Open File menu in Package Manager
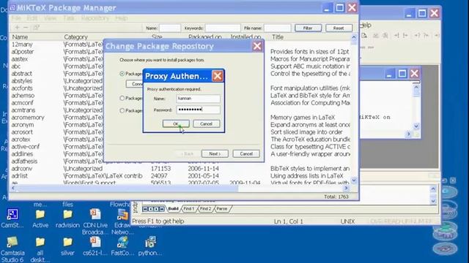 point(16,18)
